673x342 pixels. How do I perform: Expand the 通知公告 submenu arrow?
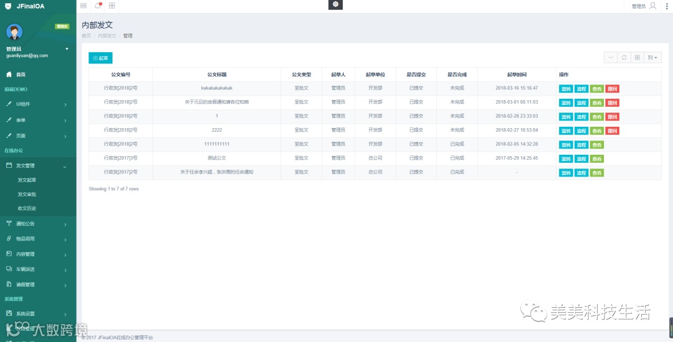[65, 224]
